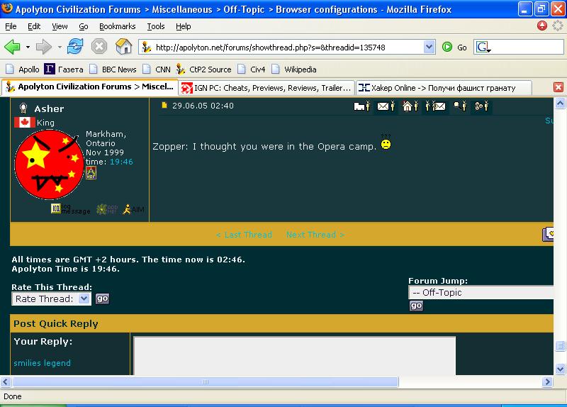Click the Stop loading toolbar icon
The image size is (567, 407).
pyautogui.click(x=99, y=47)
